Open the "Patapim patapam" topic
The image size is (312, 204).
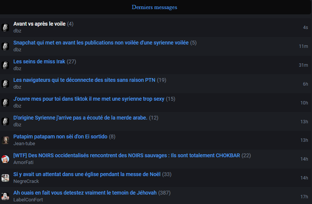pos(60,137)
